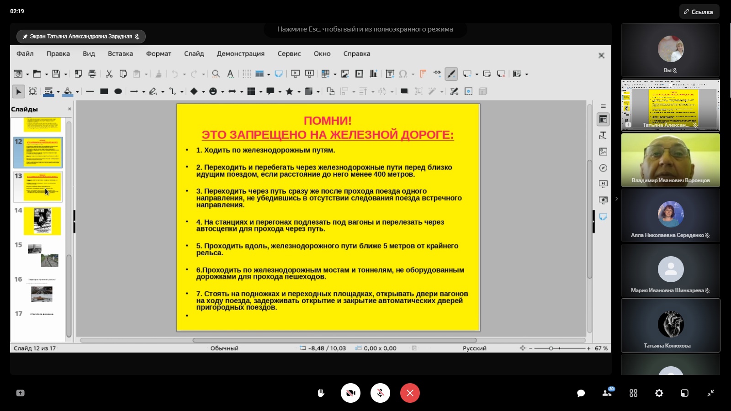
Task: Click the zoom slider in status bar
Action: click(x=560, y=348)
